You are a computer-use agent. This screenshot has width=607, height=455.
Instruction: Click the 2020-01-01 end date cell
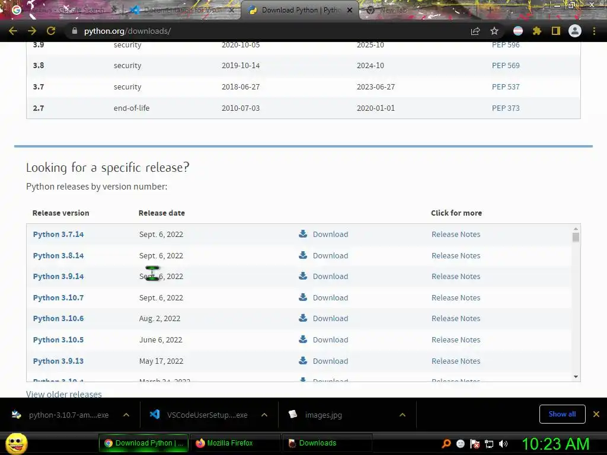(x=375, y=108)
